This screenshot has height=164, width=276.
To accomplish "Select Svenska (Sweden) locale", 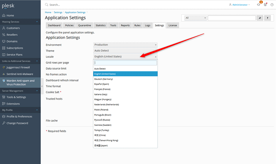I will [125, 125].
